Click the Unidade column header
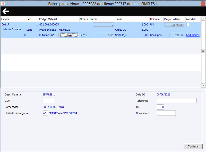This screenshot has height=152, width=206. (x=157, y=19)
